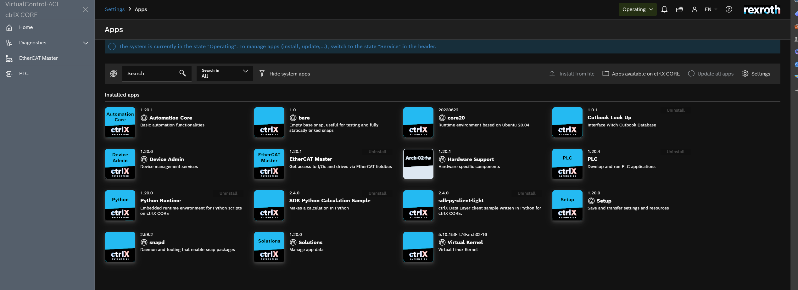Go to EtherCAT Master in sidebar

[x=38, y=58]
